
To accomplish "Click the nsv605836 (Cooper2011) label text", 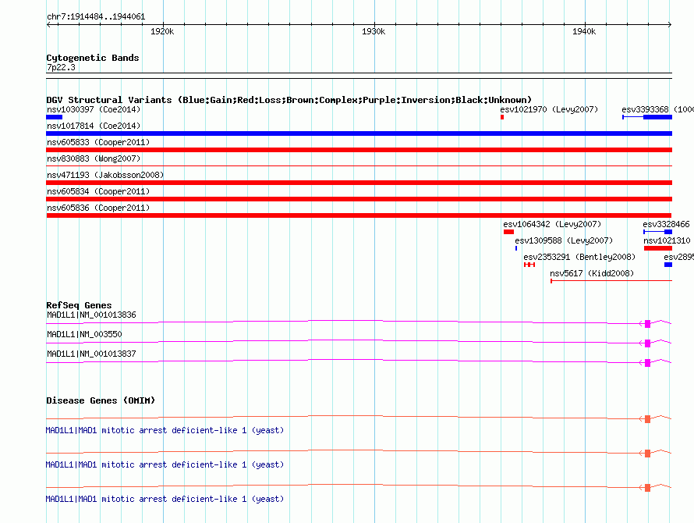I will pyautogui.click(x=98, y=208).
